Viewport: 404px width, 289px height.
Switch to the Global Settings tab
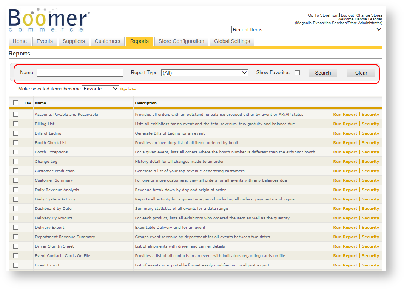[232, 41]
